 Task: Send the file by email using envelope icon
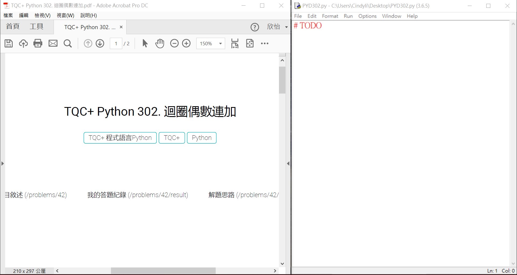tap(53, 43)
